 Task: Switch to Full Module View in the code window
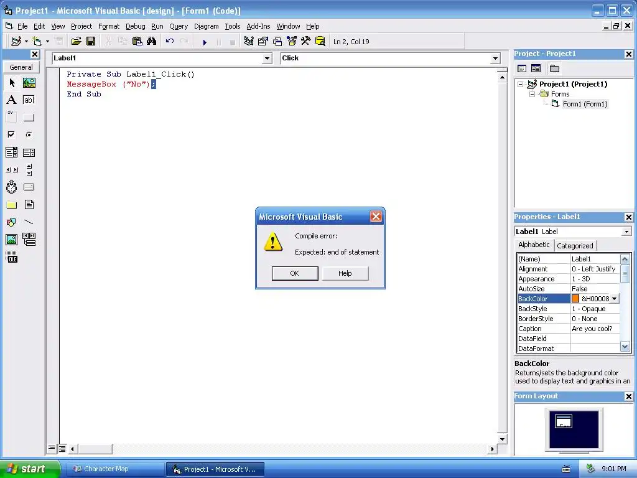tap(62, 449)
